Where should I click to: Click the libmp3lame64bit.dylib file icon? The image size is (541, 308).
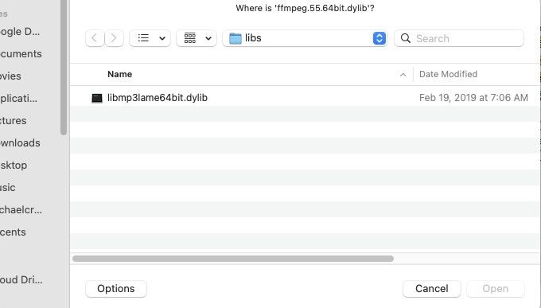pos(97,98)
